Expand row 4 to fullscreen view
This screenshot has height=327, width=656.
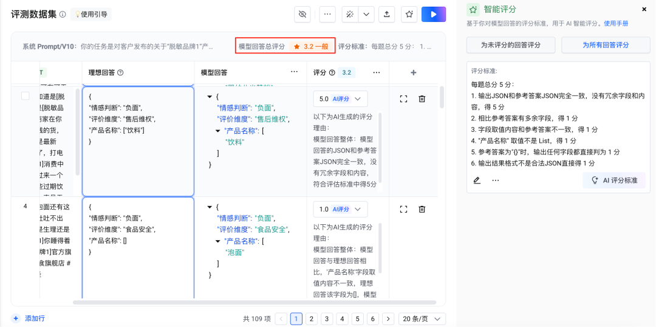403,209
